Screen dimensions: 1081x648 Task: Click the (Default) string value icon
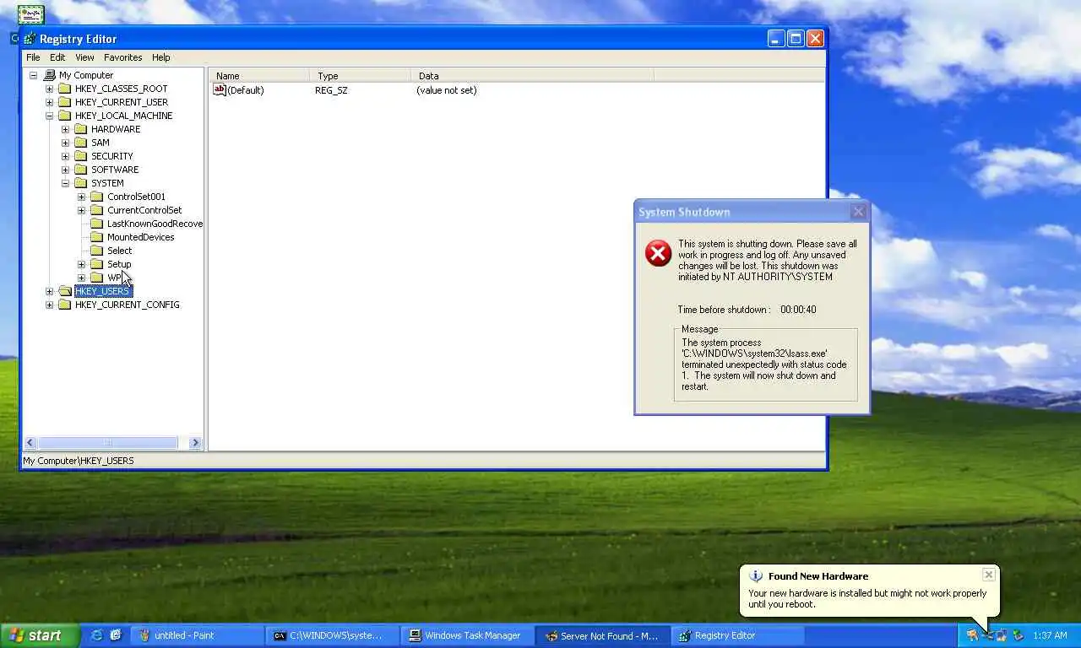tap(220, 89)
